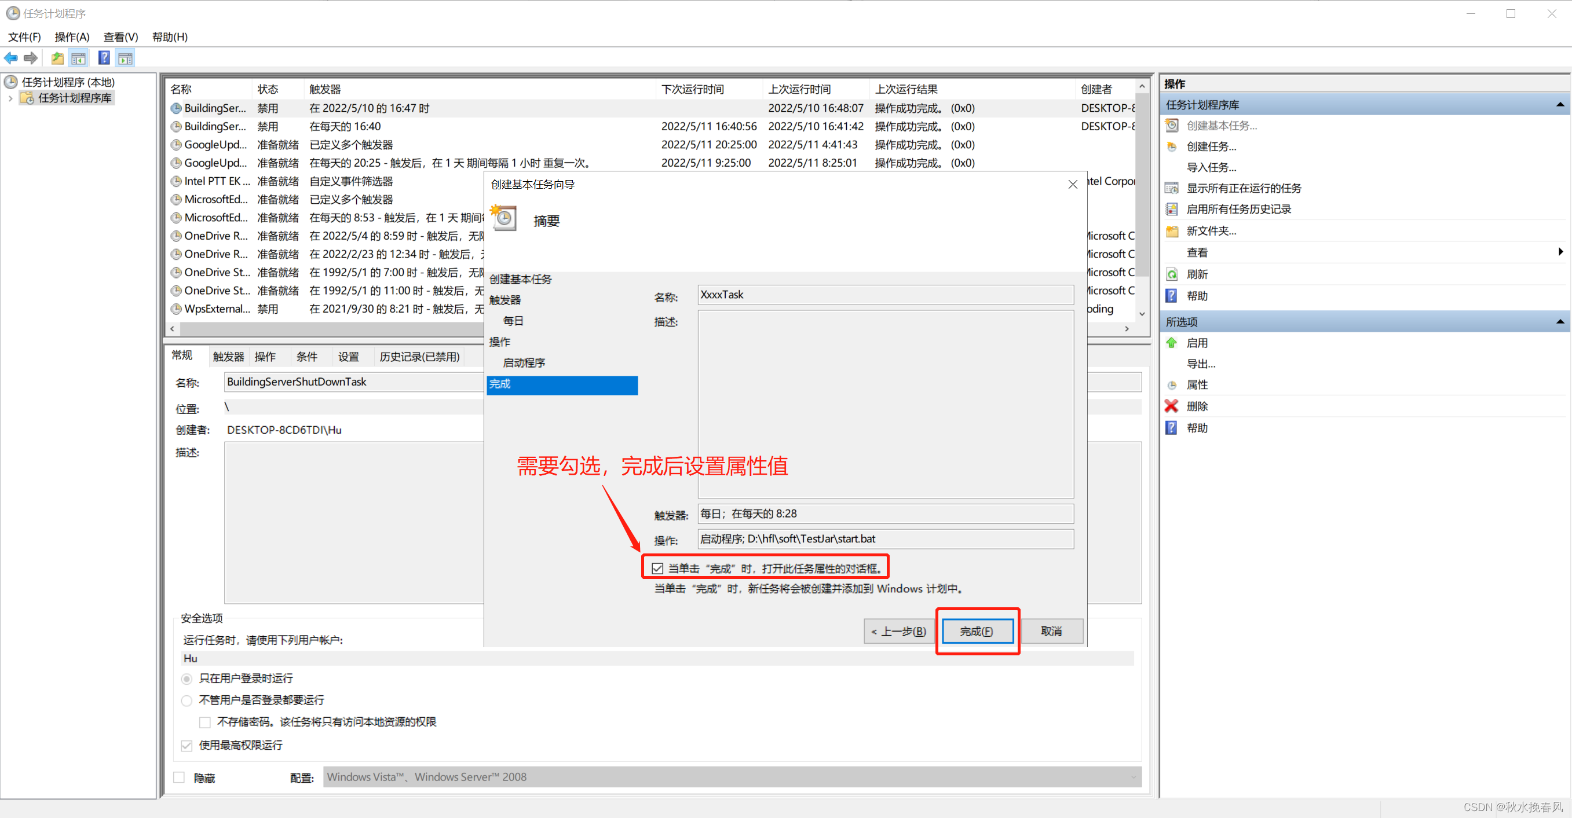This screenshot has width=1572, height=818.
Task: Expand the 查看 submenu arrow
Action: coord(1560,252)
